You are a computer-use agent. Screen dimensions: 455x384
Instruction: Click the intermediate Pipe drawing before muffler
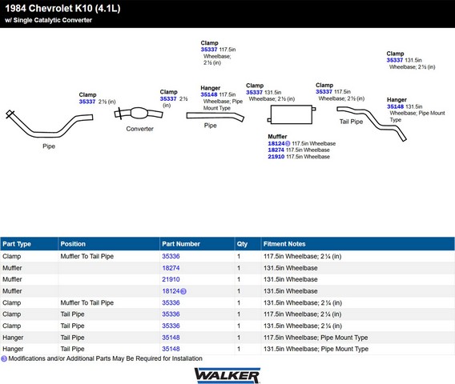pyautogui.click(x=215, y=117)
